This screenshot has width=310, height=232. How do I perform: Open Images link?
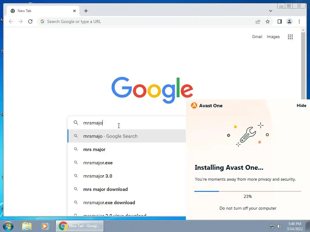pyautogui.click(x=273, y=37)
